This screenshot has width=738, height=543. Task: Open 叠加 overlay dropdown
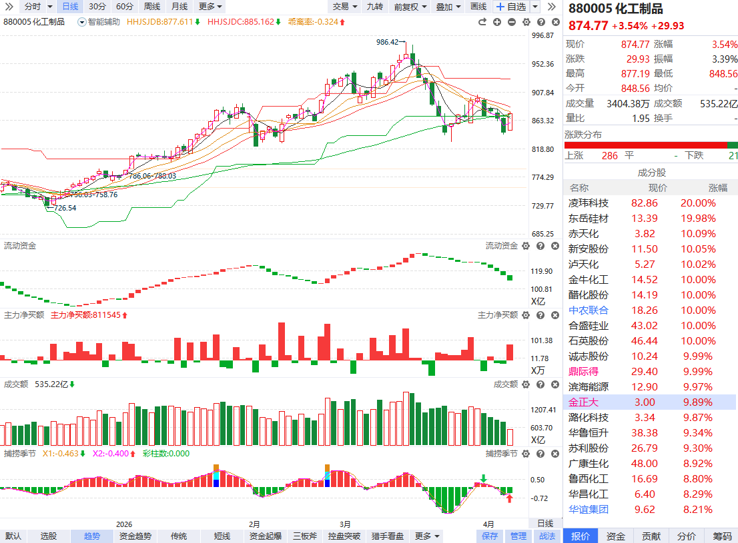448,7
